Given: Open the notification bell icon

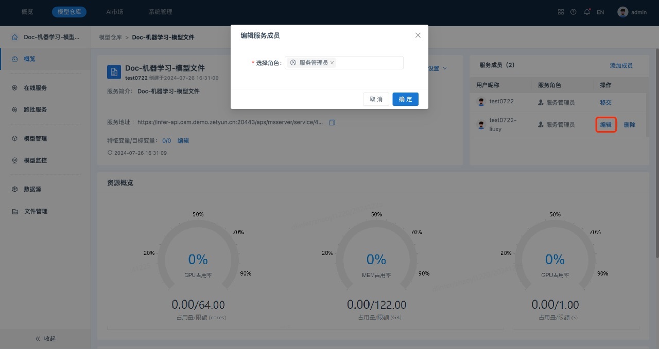Looking at the screenshot, I should click(587, 12).
